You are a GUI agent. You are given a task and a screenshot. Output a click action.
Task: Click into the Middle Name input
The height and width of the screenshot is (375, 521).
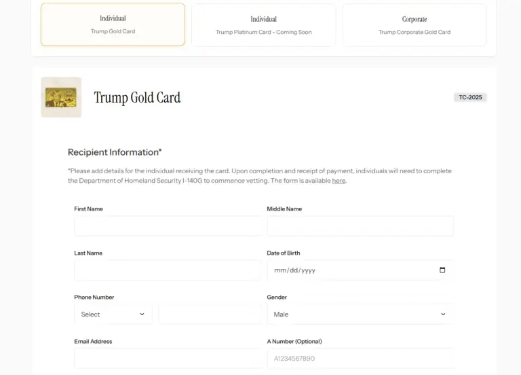click(x=360, y=226)
